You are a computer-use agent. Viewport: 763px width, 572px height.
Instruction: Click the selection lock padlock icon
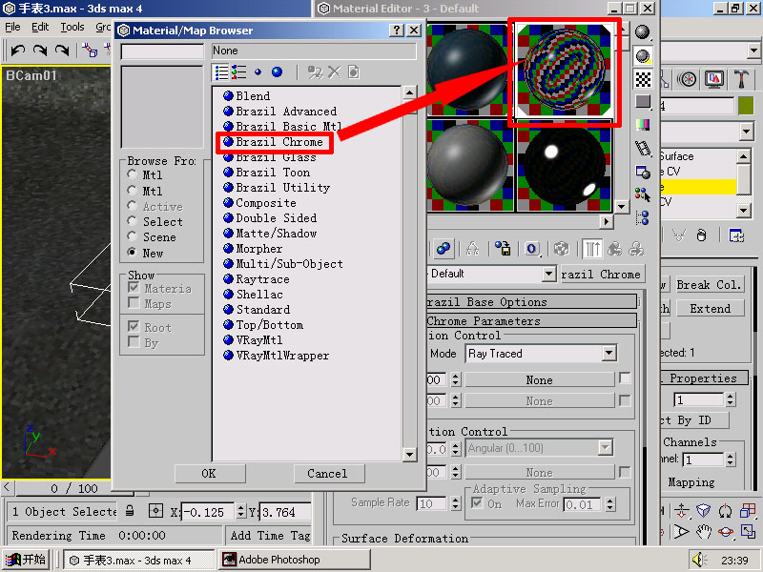click(x=130, y=511)
